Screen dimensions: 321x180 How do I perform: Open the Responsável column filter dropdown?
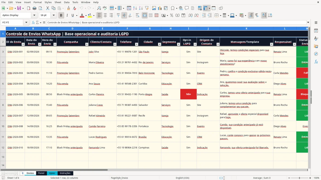pyautogui.click(x=294, y=44)
